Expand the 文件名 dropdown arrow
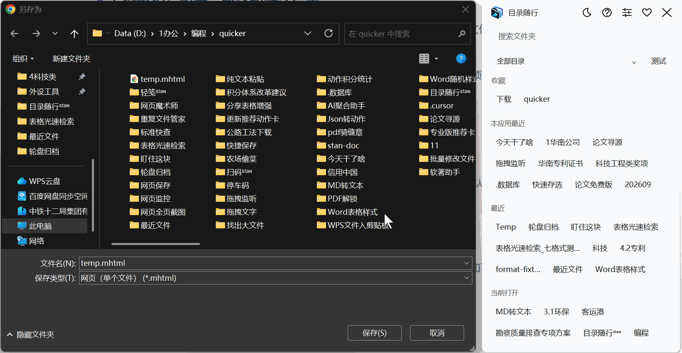The width and height of the screenshot is (682, 353). pos(467,263)
